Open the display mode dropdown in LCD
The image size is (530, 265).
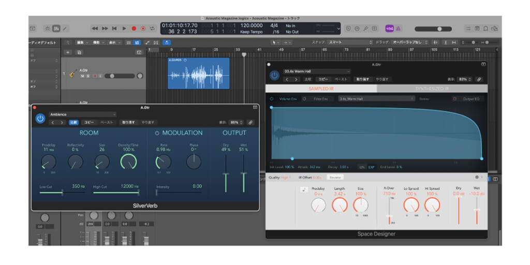[338, 29]
